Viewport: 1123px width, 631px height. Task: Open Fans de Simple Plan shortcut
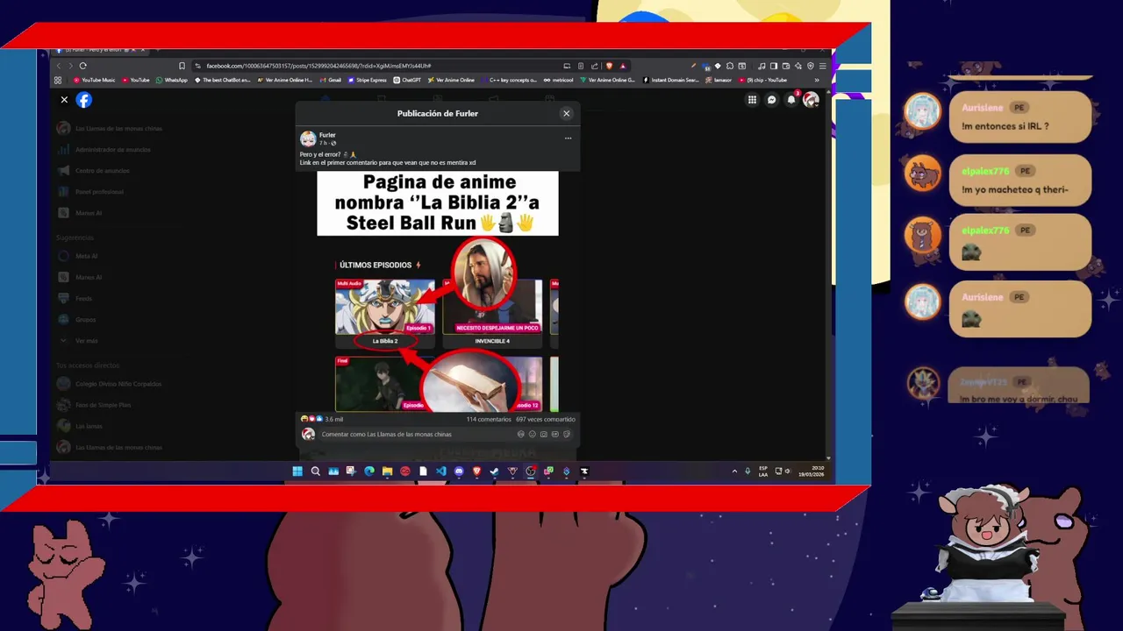(x=94, y=405)
